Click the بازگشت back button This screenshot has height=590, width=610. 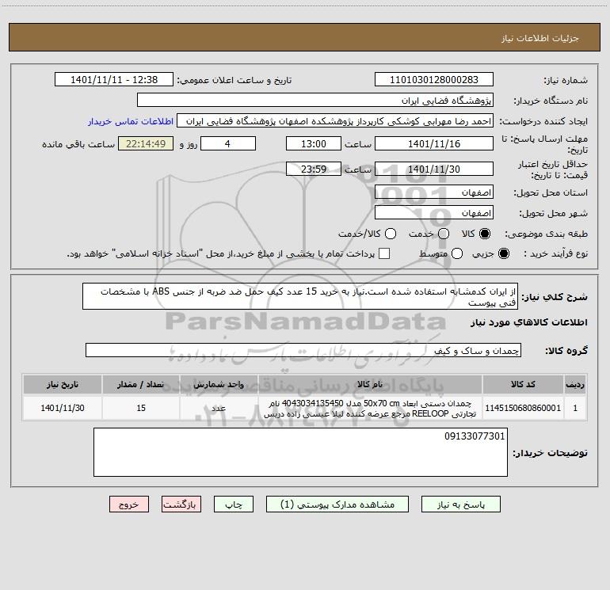pyautogui.click(x=181, y=504)
